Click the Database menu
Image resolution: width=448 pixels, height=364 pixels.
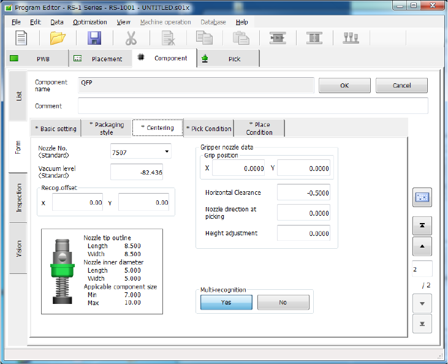tap(213, 22)
